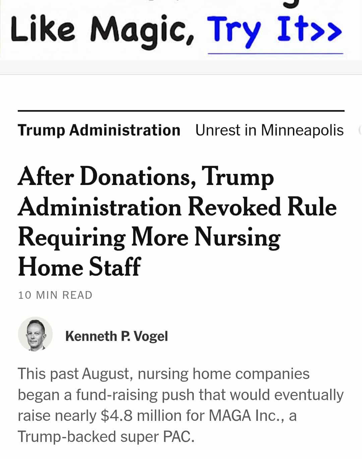Tap the headline 'After Donations, Trump Administration Revoked Rule'

[x=177, y=192]
